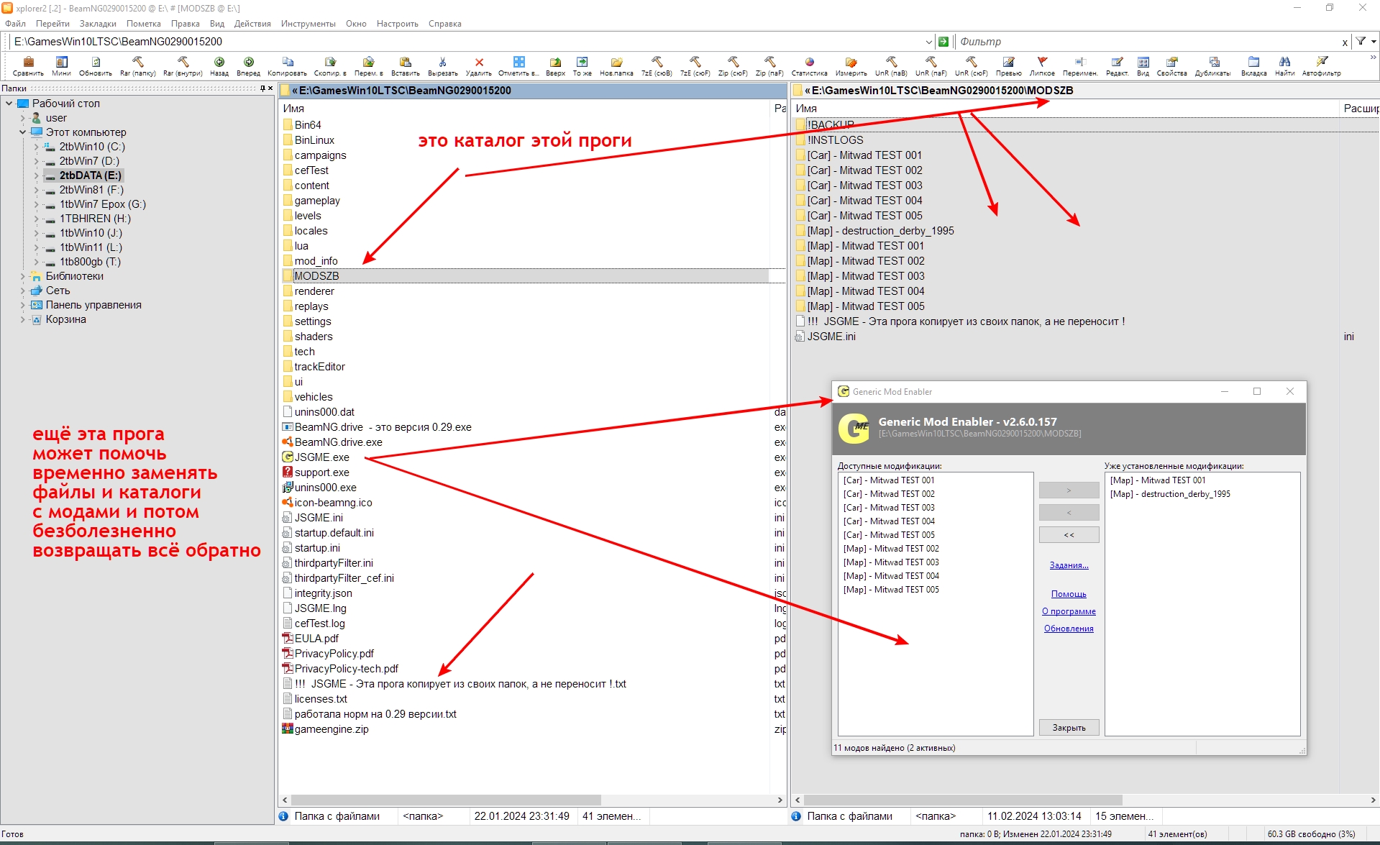
Task: Select [Map] - destruction_derby_1995 in installed mods list
Action: [x=1170, y=494]
